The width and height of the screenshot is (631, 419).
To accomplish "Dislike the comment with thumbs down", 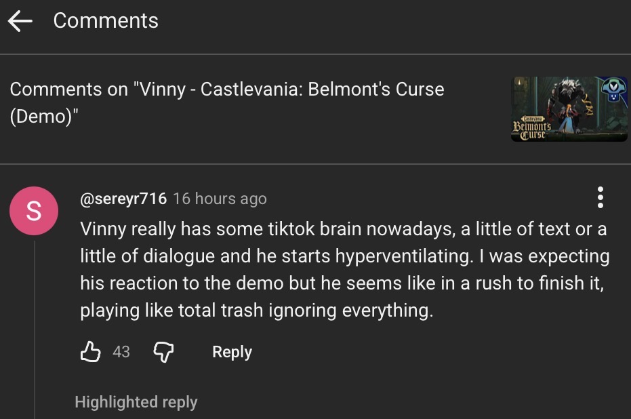I will click(163, 352).
